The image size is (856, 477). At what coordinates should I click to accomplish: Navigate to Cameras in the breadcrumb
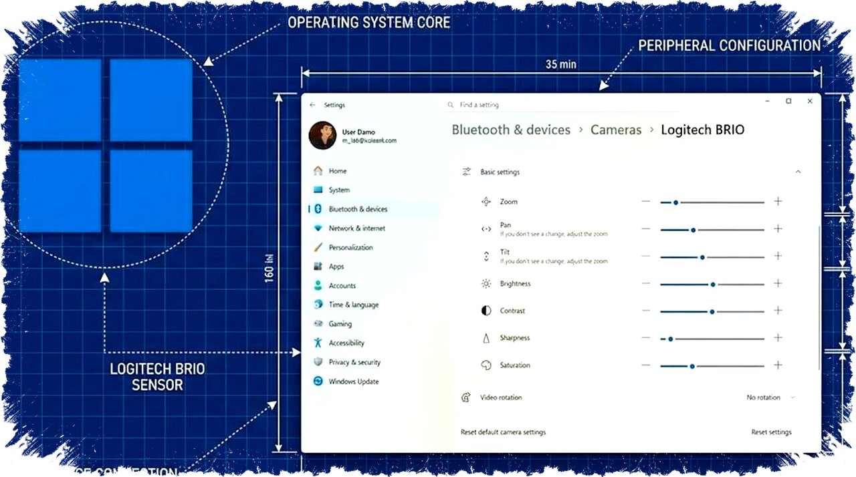tap(616, 130)
